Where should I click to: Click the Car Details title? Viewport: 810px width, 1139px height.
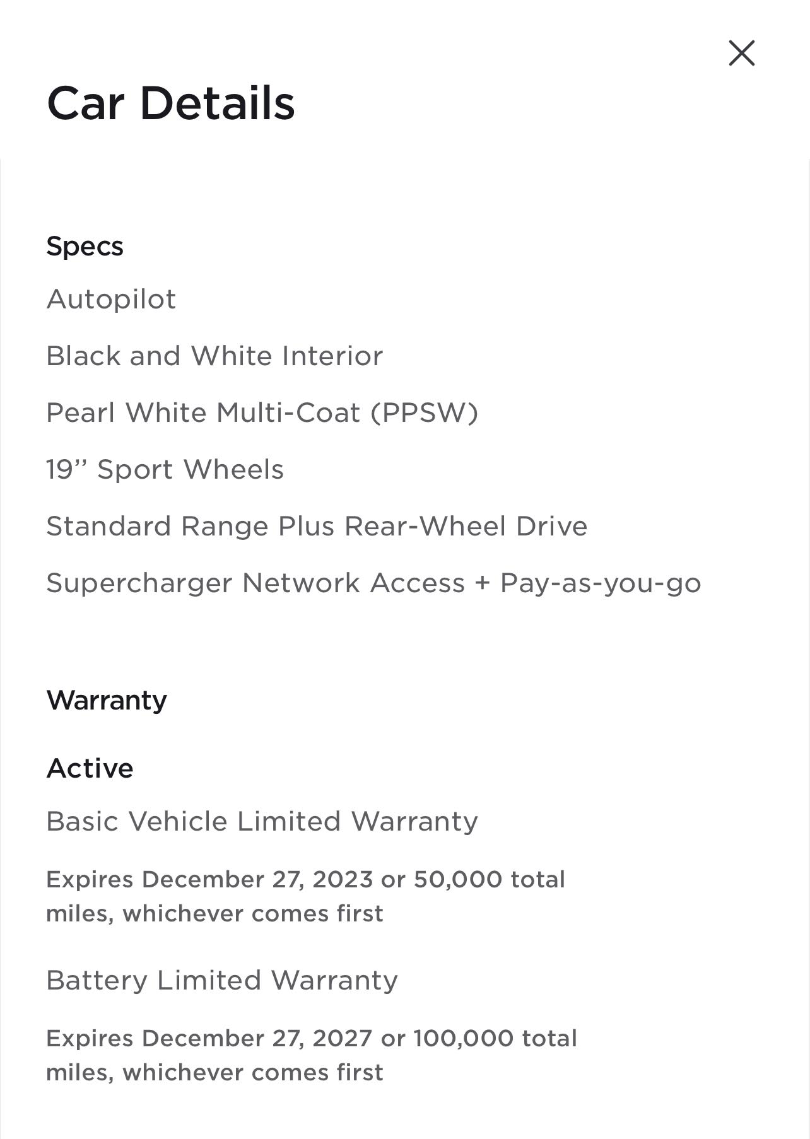[x=170, y=103]
